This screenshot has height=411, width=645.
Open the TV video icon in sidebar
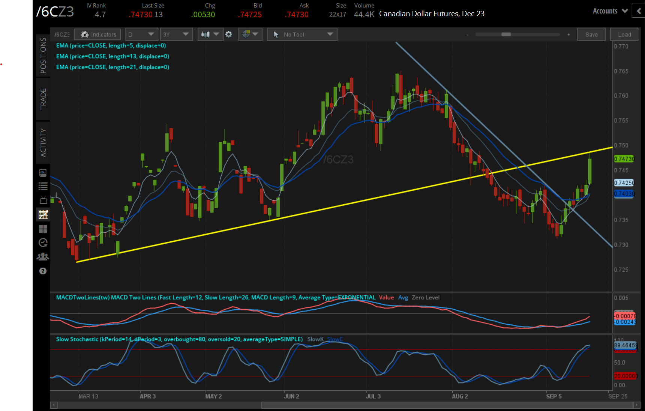click(x=43, y=200)
